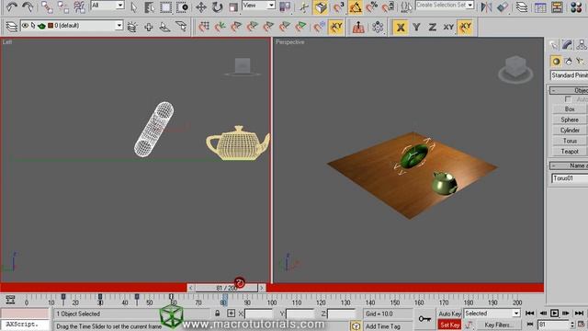Screen dimensions: 588x331
Task: Click the Sphere primitive button
Action: click(x=570, y=120)
